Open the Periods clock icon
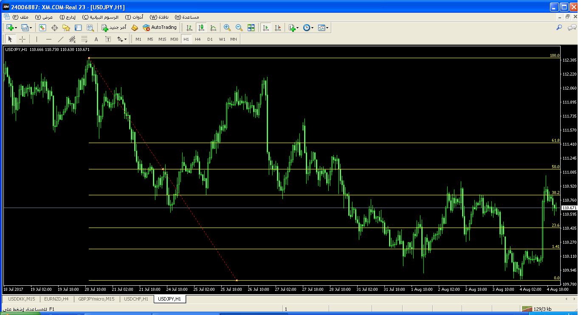Screen dimensions: 581x315 pyautogui.click(x=307, y=28)
